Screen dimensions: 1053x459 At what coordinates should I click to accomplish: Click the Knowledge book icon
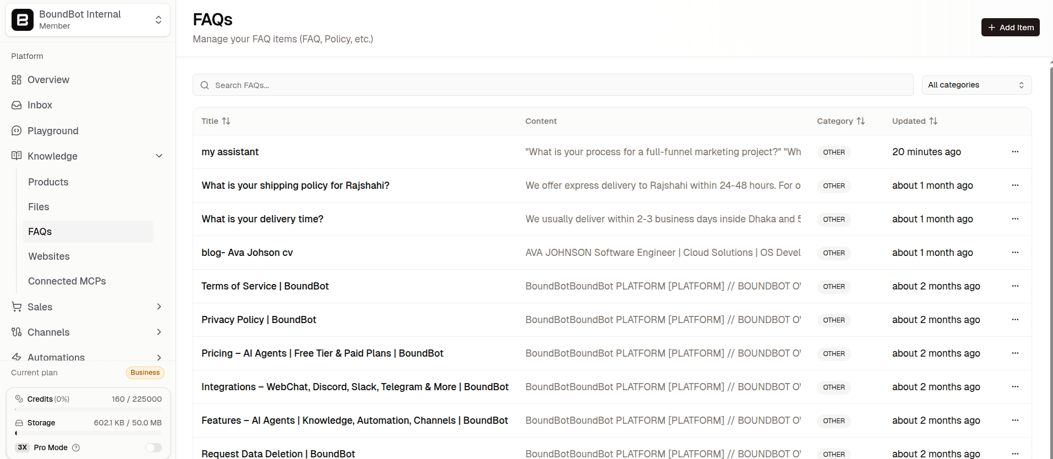[x=17, y=156]
